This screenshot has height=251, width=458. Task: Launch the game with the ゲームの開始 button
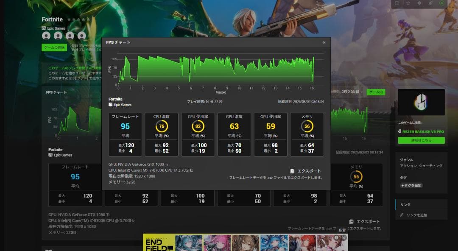tap(54, 47)
